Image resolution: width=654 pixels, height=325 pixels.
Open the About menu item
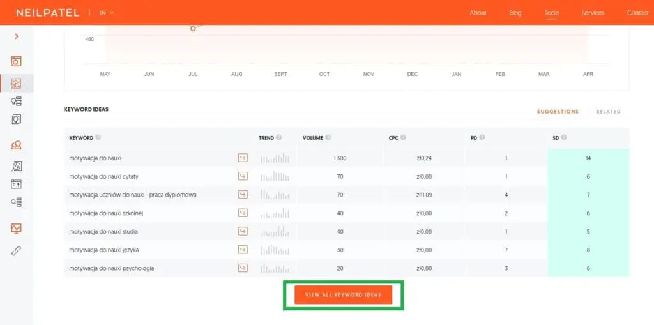tap(478, 13)
